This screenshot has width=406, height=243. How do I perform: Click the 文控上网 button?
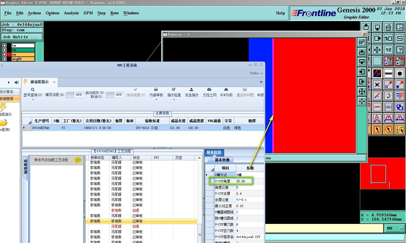point(209,92)
